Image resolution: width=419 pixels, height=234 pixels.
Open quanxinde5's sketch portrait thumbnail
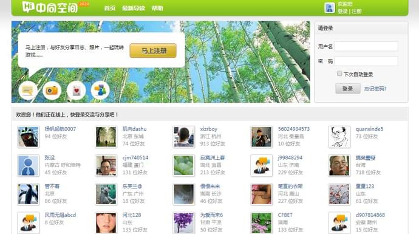point(339,137)
